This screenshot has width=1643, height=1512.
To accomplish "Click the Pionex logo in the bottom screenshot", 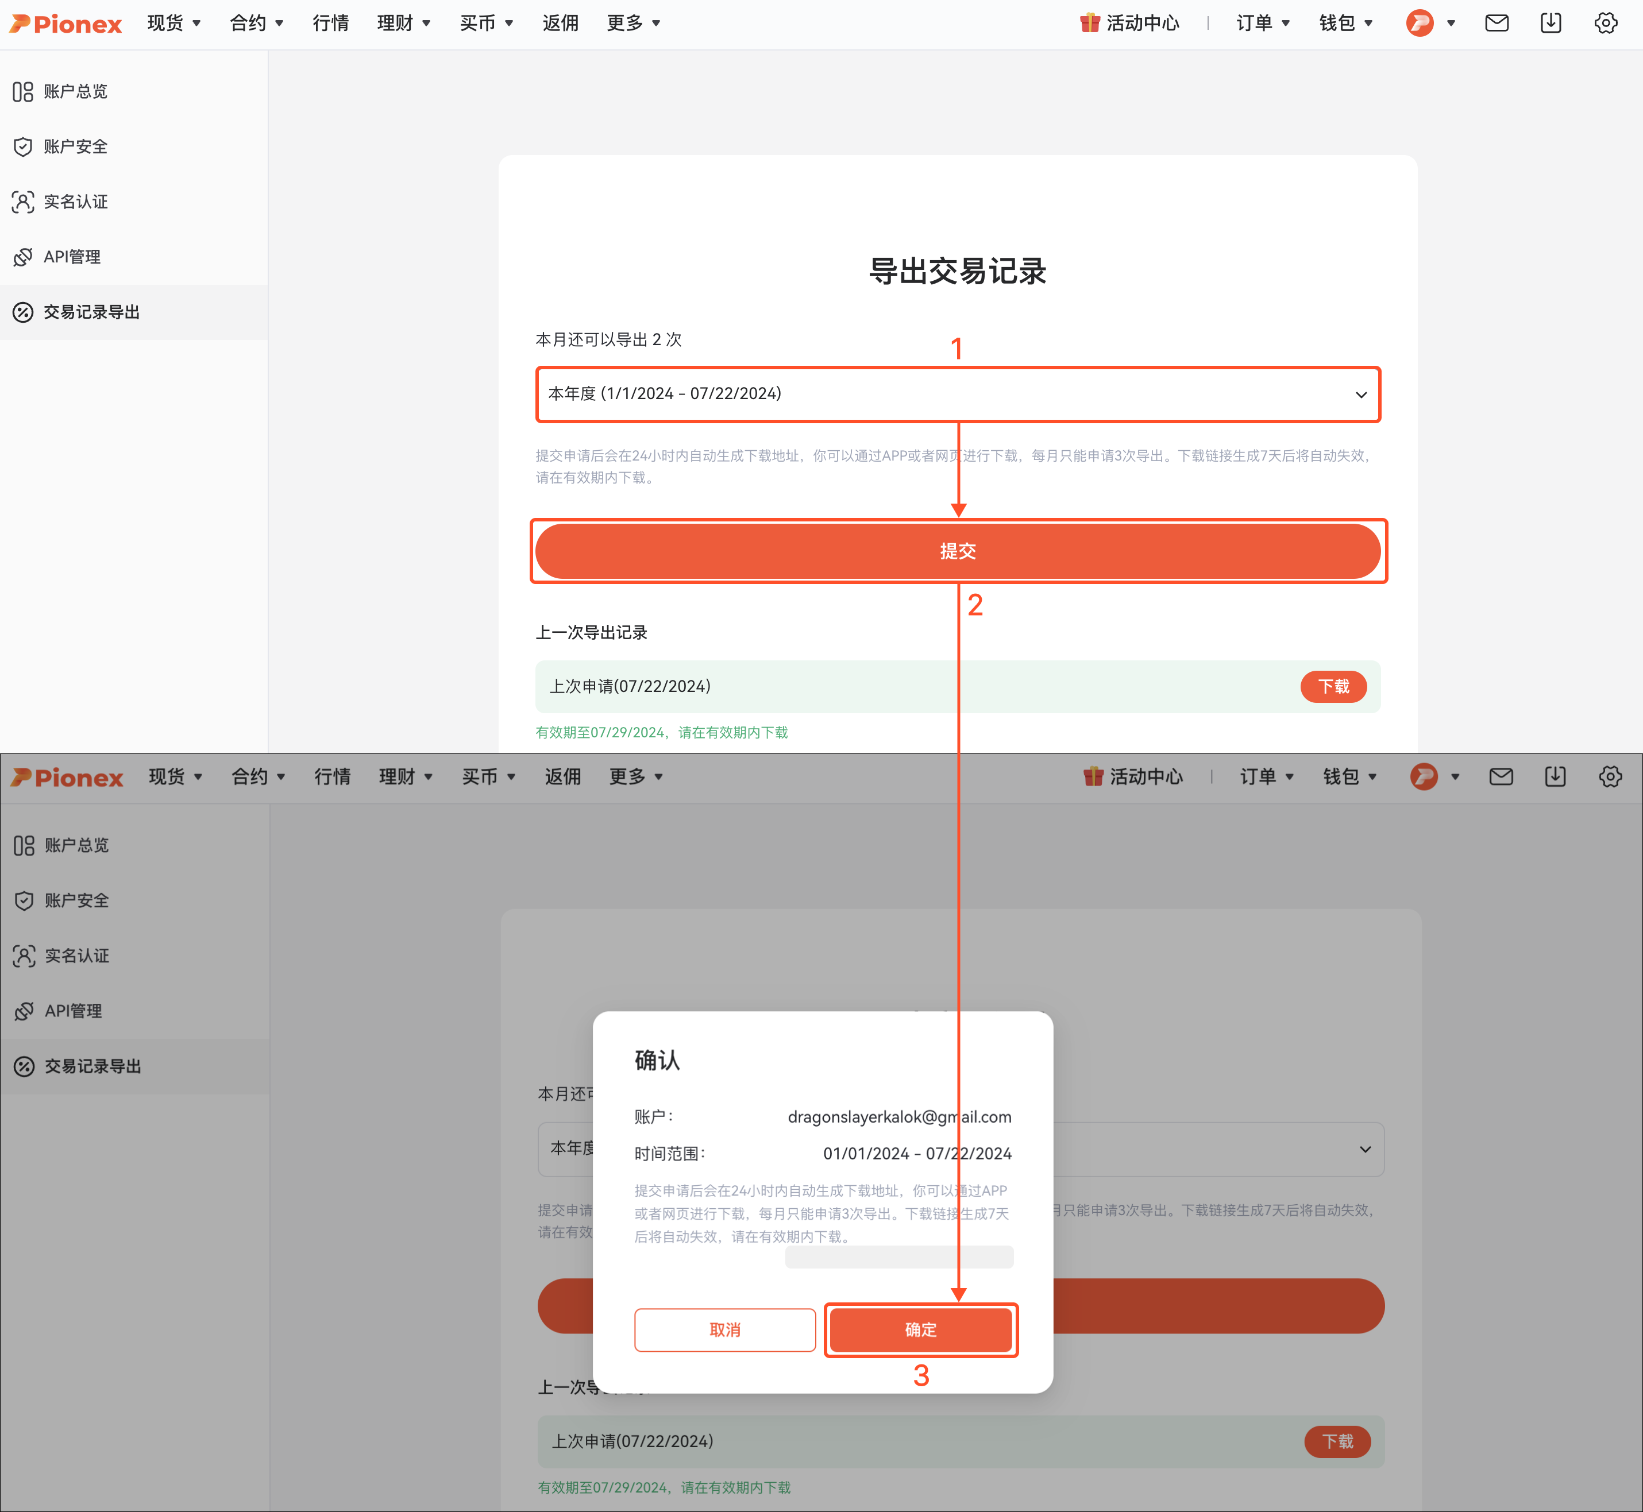I will coord(67,778).
